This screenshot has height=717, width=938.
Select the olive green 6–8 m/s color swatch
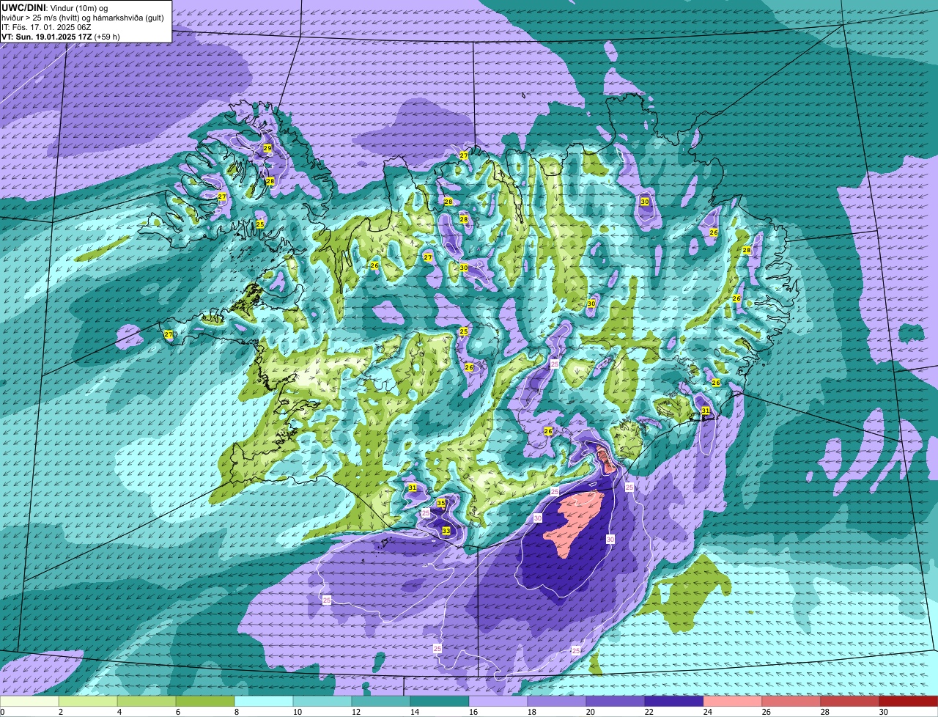point(205,701)
